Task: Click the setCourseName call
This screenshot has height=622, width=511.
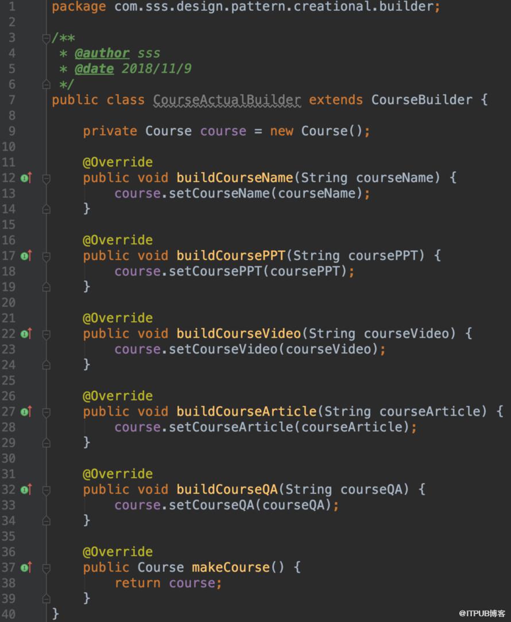Action: pos(219,193)
